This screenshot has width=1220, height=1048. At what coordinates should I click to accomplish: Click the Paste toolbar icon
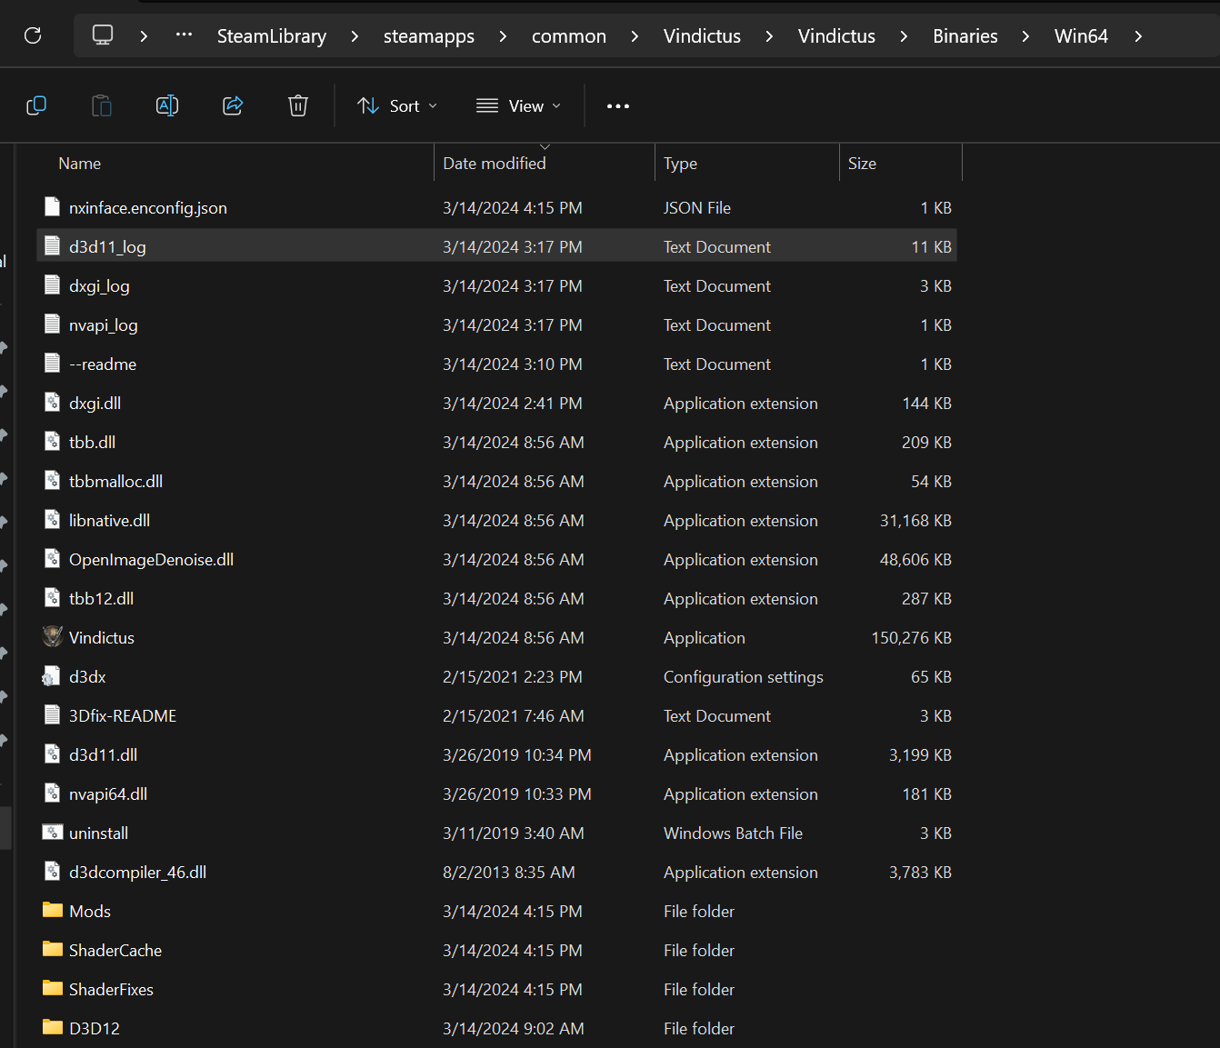(x=102, y=106)
